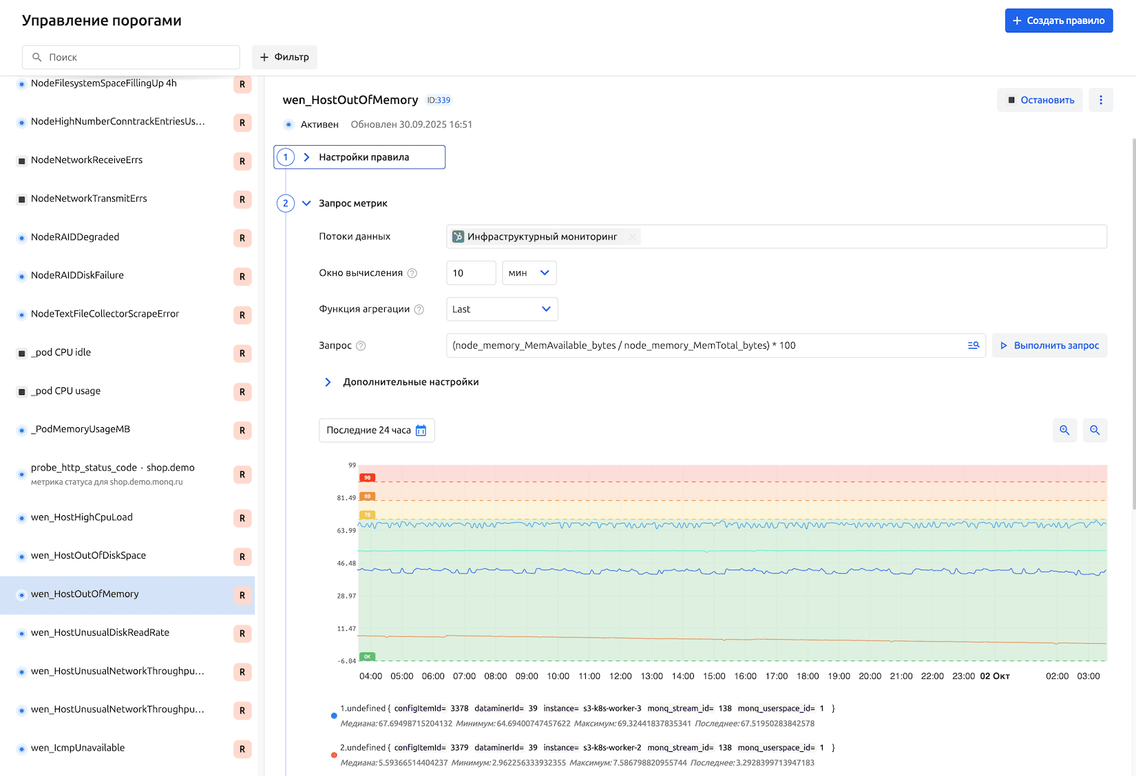This screenshot has height=776, width=1136.
Task: Click the R badge for wen_HostHighCpuLoad
Action: point(242,518)
